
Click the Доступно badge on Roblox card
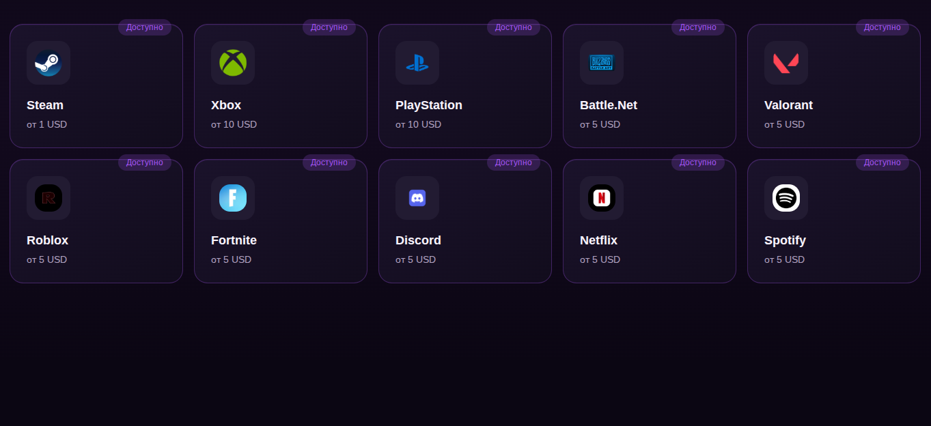point(145,162)
